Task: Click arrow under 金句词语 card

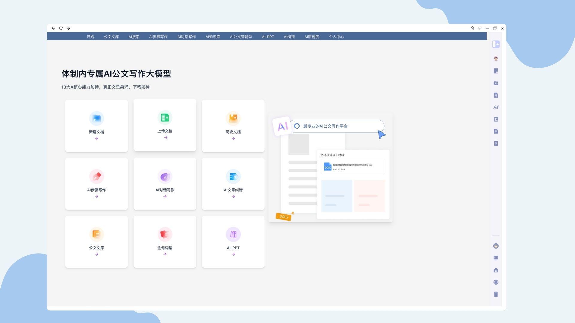Action: pos(165,254)
